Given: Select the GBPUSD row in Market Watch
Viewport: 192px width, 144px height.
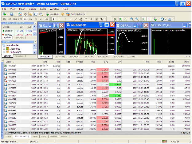Looking at the screenshot, I should point(17,35).
